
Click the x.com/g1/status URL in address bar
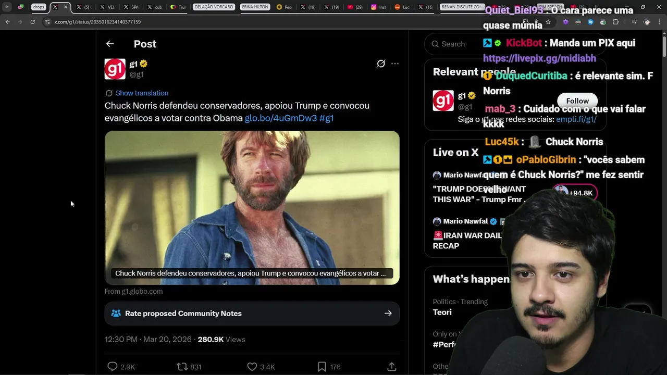coord(97,22)
